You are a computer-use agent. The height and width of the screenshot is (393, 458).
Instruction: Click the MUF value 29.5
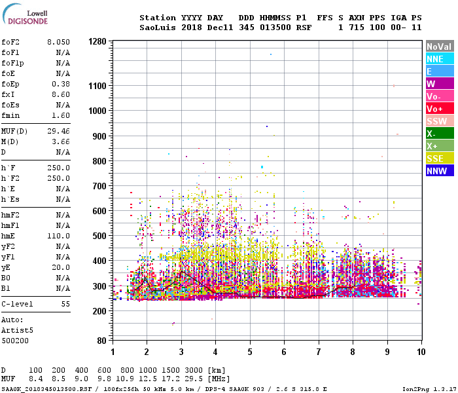[194, 379]
